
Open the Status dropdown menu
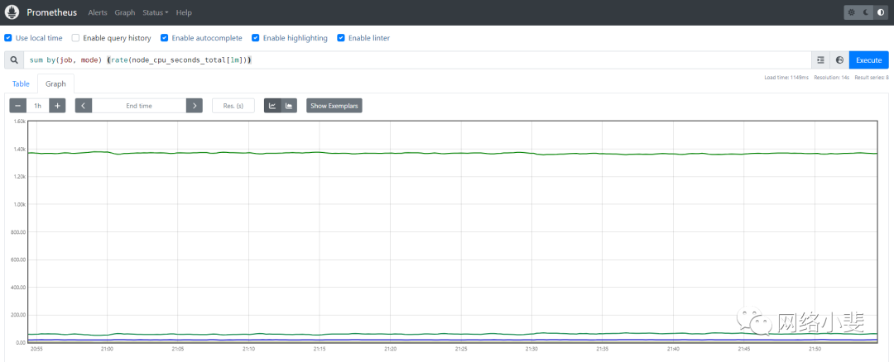pos(155,13)
